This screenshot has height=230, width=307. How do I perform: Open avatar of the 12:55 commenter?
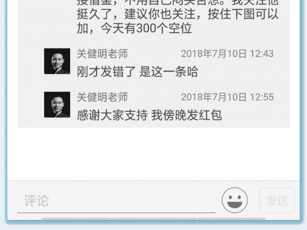pyautogui.click(x=57, y=104)
